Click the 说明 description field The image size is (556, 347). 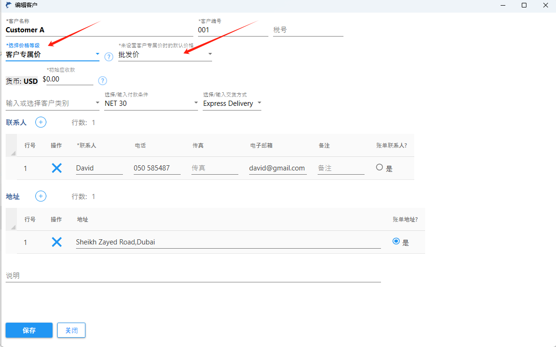193,276
